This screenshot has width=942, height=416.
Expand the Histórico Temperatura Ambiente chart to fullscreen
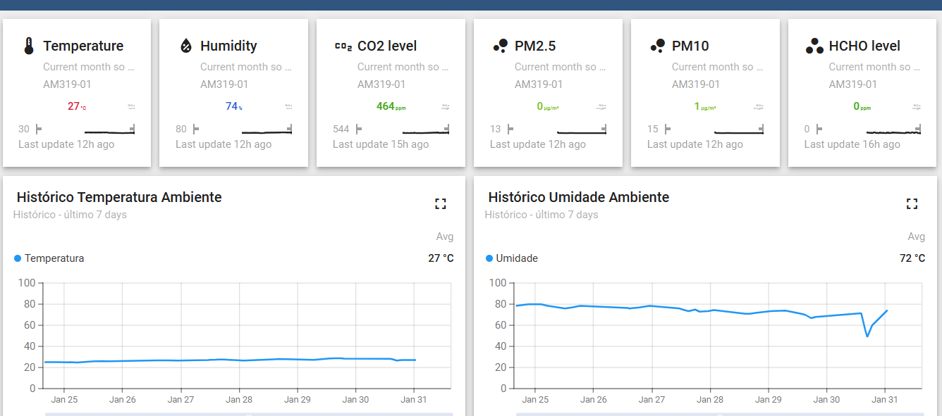pyautogui.click(x=441, y=203)
